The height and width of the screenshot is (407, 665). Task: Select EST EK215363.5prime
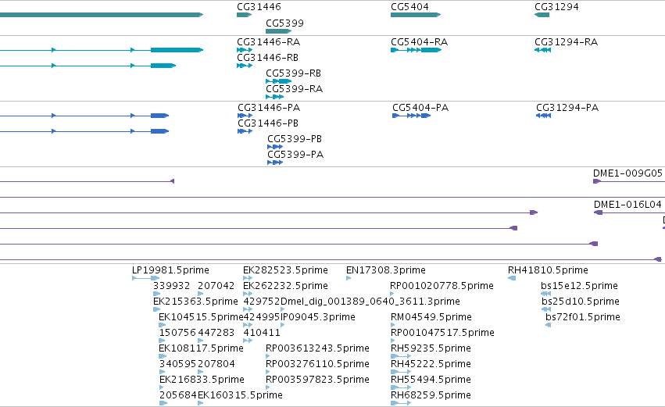tap(156, 309)
